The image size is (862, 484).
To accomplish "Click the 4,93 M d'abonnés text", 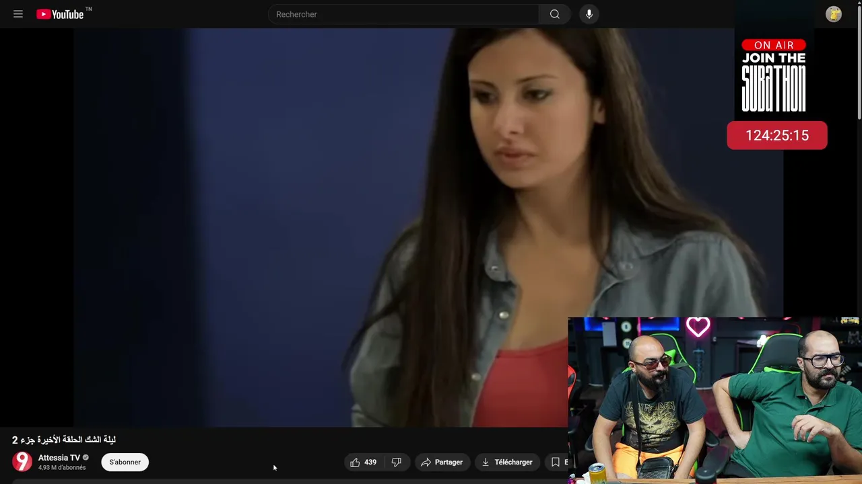I will (x=62, y=468).
